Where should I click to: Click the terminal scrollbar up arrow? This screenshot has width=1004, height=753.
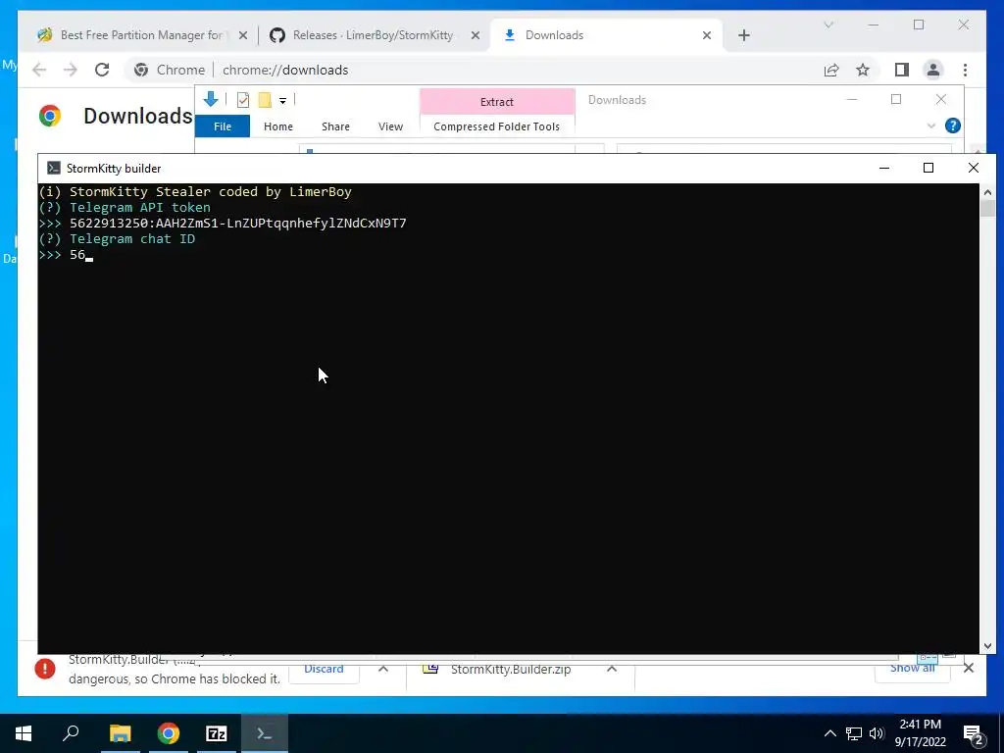tap(987, 193)
